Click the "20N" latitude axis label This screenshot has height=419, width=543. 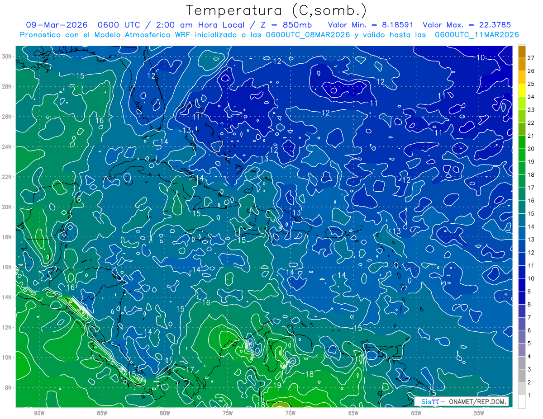pyautogui.click(x=6, y=207)
